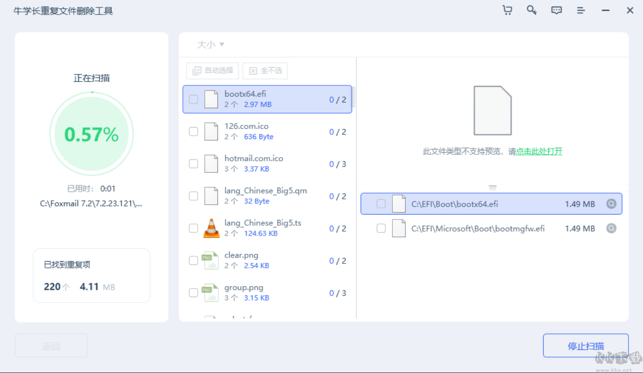Open the hamburger menu in title bar

pyautogui.click(x=581, y=11)
